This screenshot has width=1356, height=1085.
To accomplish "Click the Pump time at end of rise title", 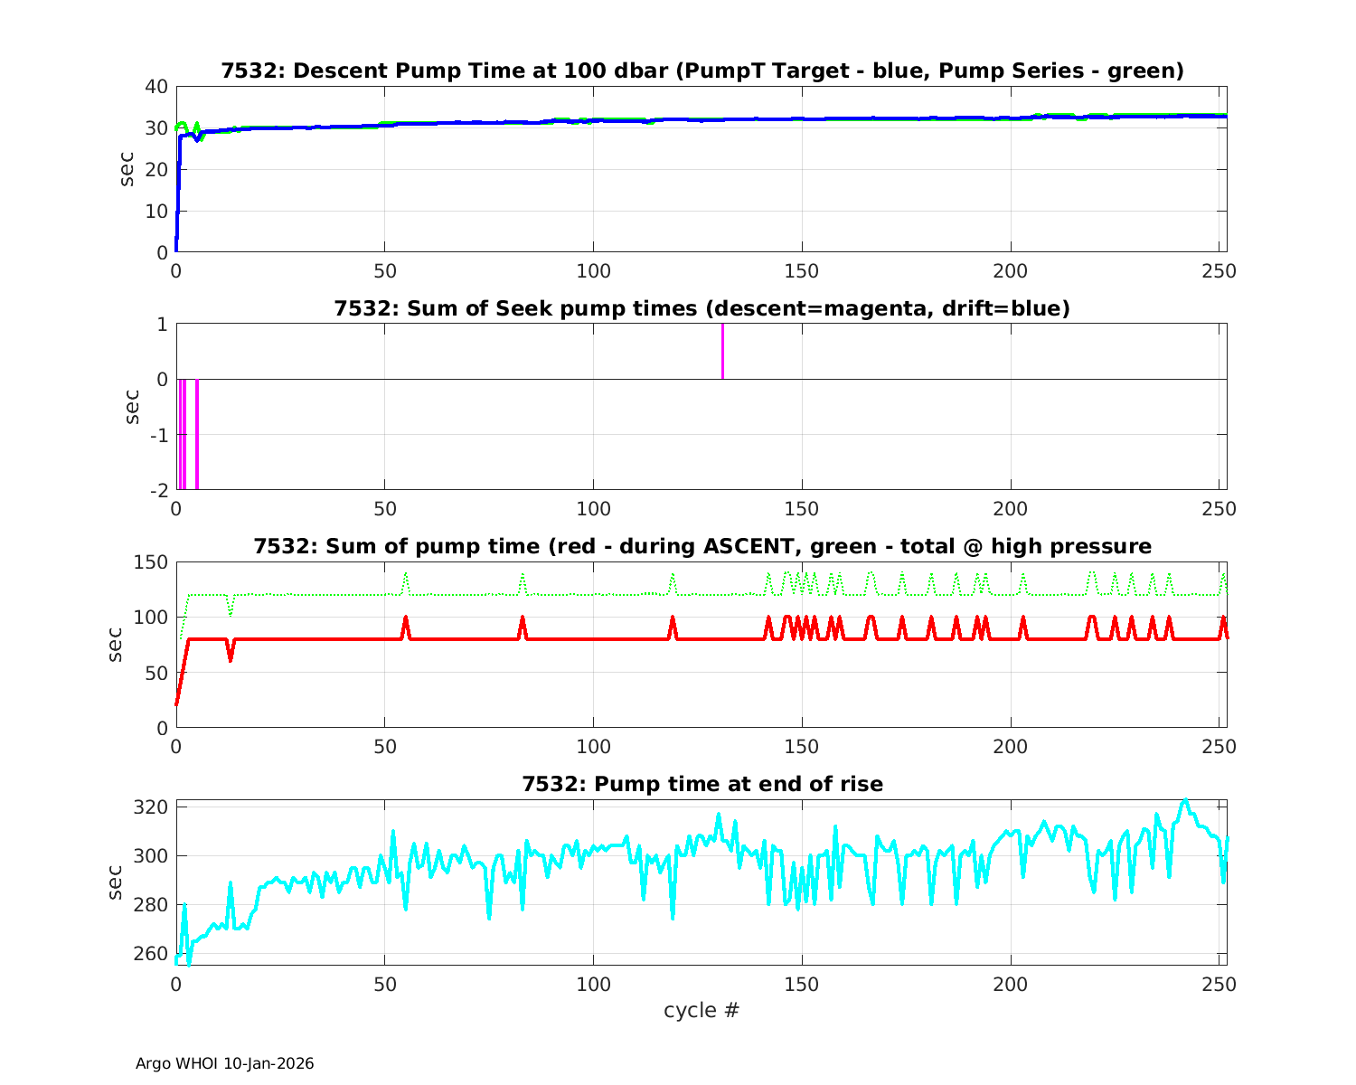I will (702, 784).
